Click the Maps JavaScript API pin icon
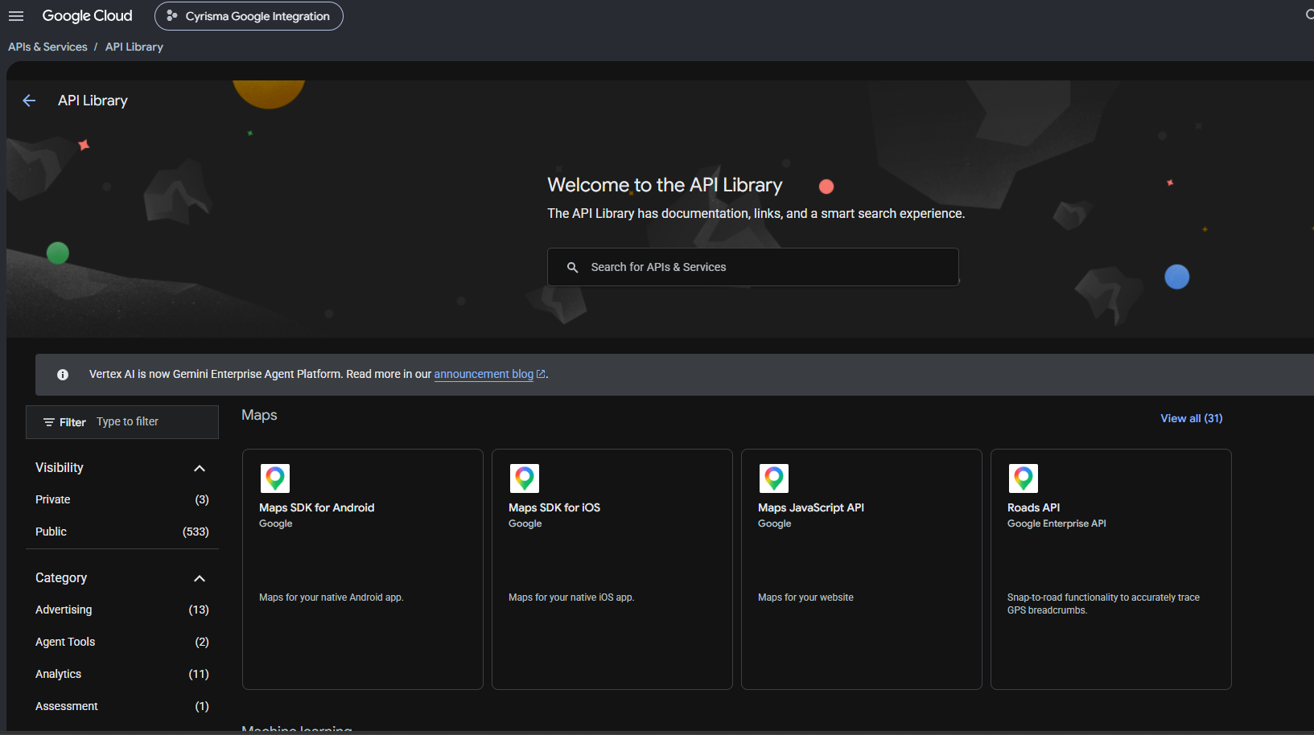 tap(774, 478)
